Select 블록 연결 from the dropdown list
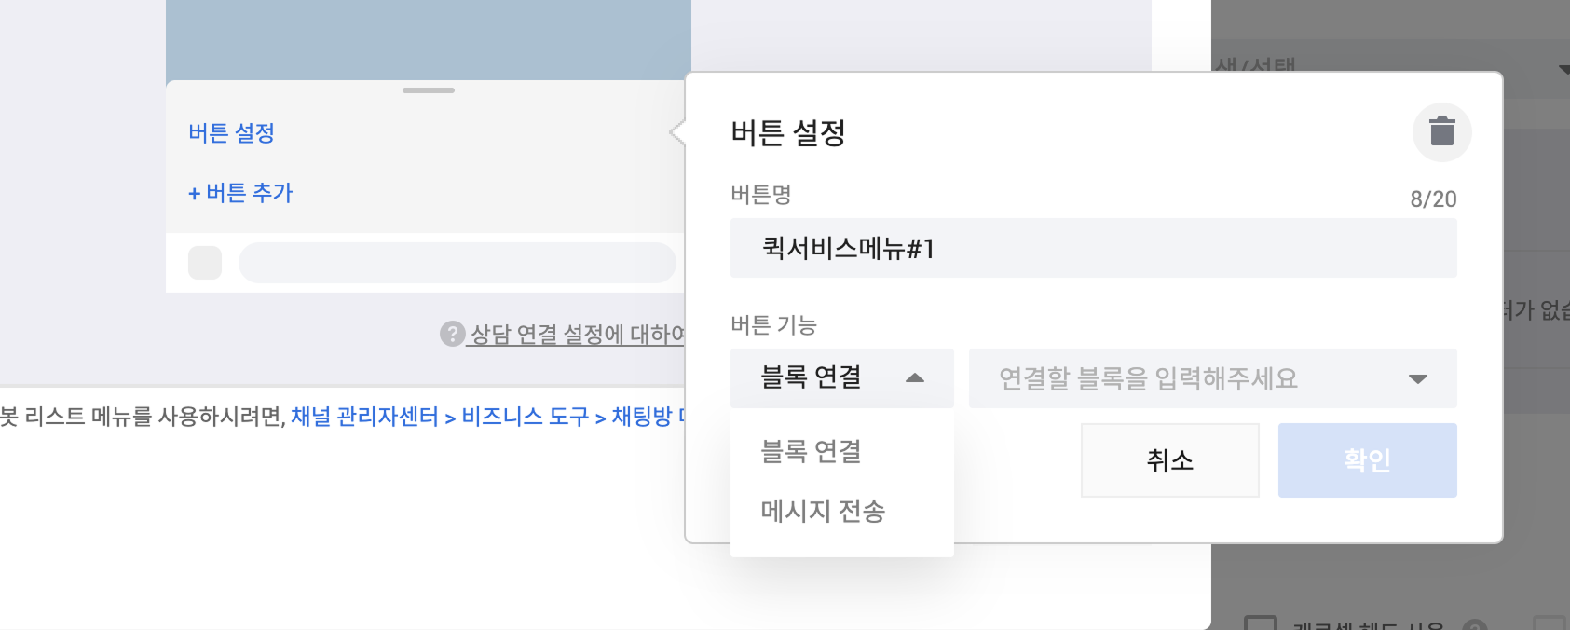Image resolution: width=1570 pixels, height=630 pixels. coord(812,451)
